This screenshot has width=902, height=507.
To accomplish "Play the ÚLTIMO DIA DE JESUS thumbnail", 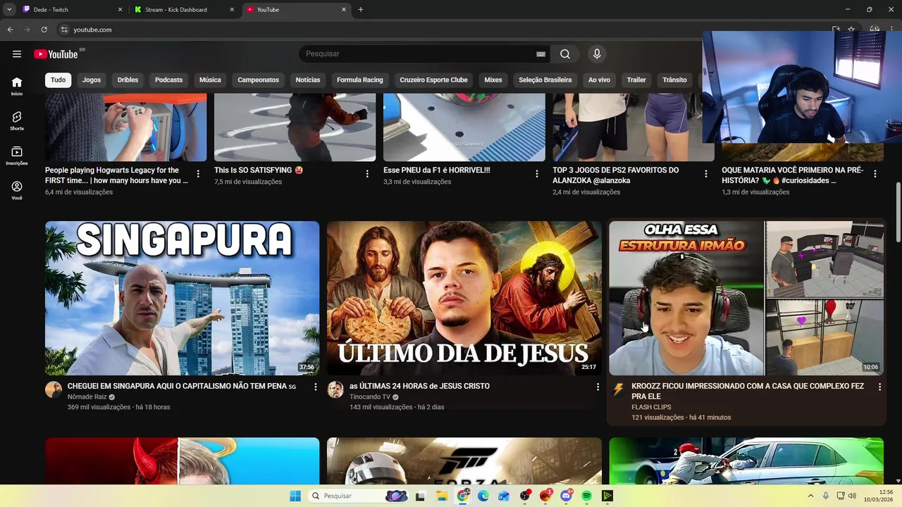I will (464, 298).
